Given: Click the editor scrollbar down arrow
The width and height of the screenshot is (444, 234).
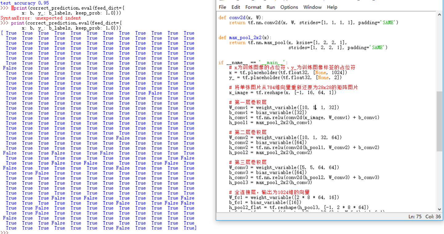Looking at the screenshot, I should pos(439,209).
